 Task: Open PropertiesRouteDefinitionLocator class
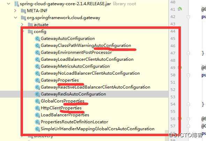point(75,122)
